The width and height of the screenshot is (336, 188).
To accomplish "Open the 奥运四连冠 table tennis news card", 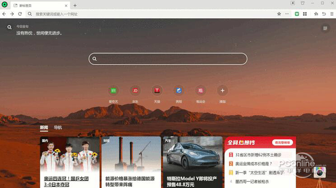I will (x=70, y=162).
